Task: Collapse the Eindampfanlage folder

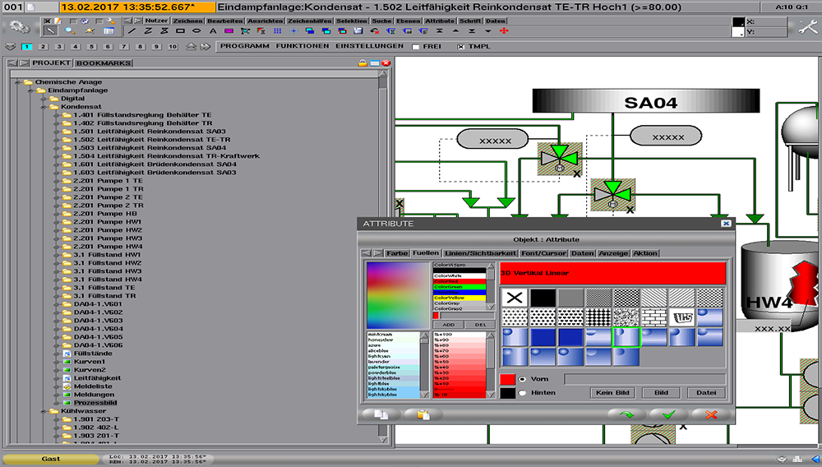Action: (x=30, y=90)
